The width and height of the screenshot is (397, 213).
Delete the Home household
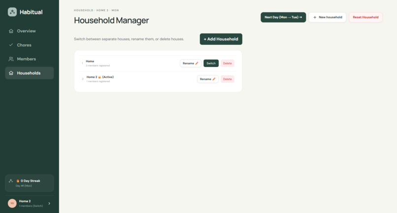click(x=228, y=64)
